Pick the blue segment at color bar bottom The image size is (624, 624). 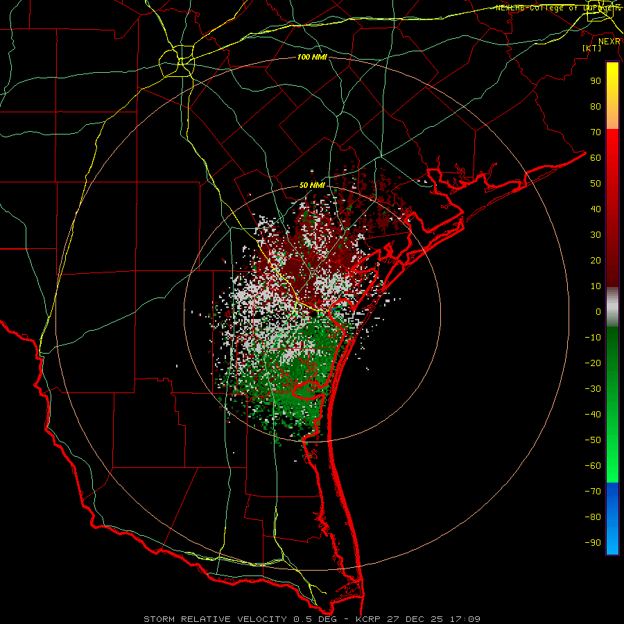[612, 519]
